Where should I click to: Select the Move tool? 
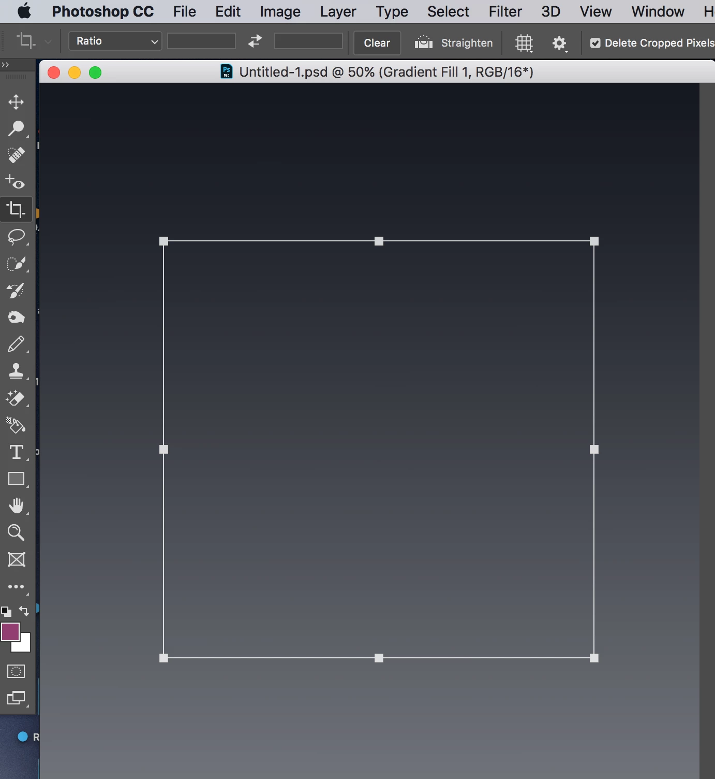[16, 102]
